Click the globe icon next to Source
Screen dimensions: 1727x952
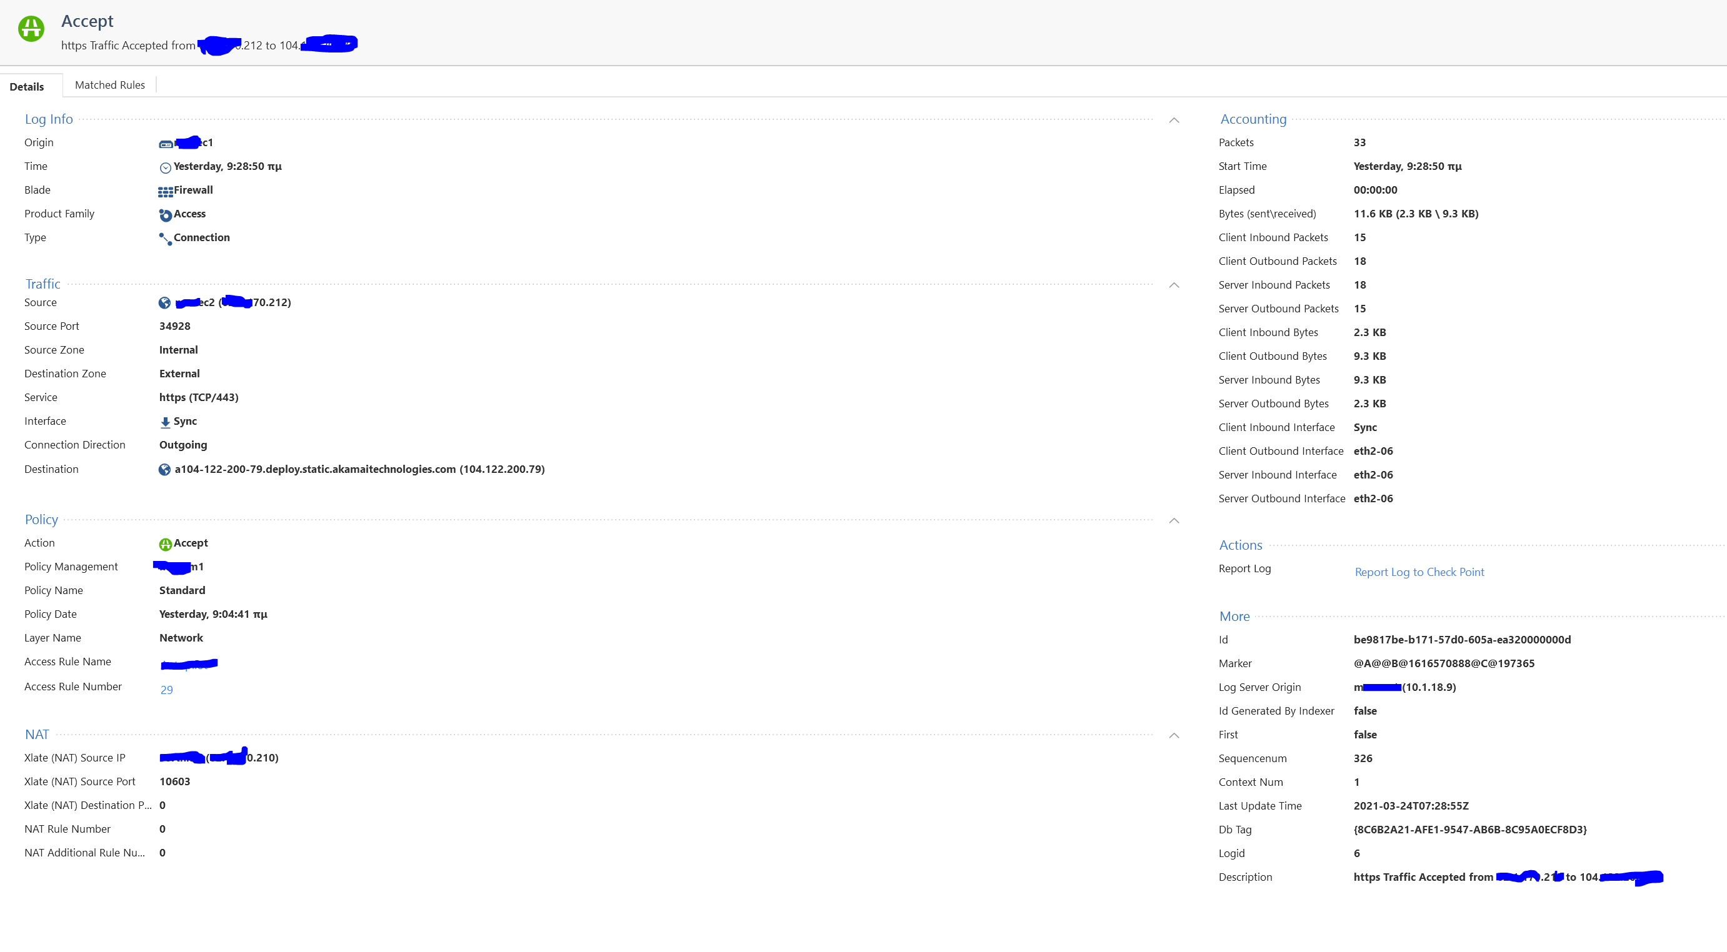(164, 303)
